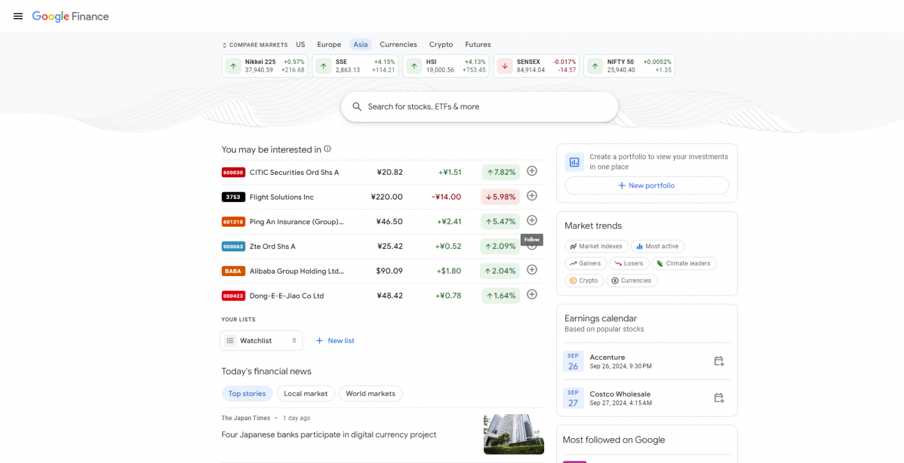Open the Accenture earnings entry
The image size is (904, 463).
click(647, 361)
